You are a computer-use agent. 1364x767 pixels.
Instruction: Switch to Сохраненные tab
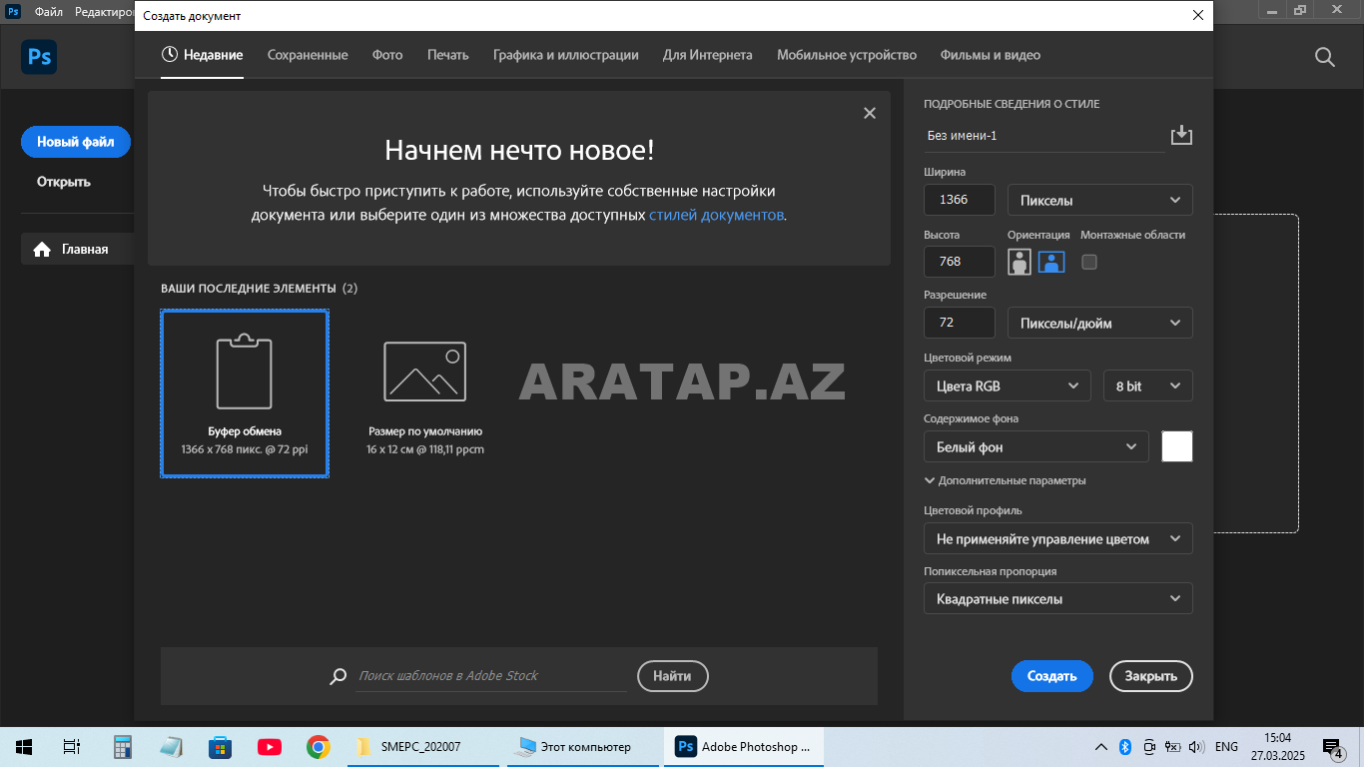(x=308, y=55)
